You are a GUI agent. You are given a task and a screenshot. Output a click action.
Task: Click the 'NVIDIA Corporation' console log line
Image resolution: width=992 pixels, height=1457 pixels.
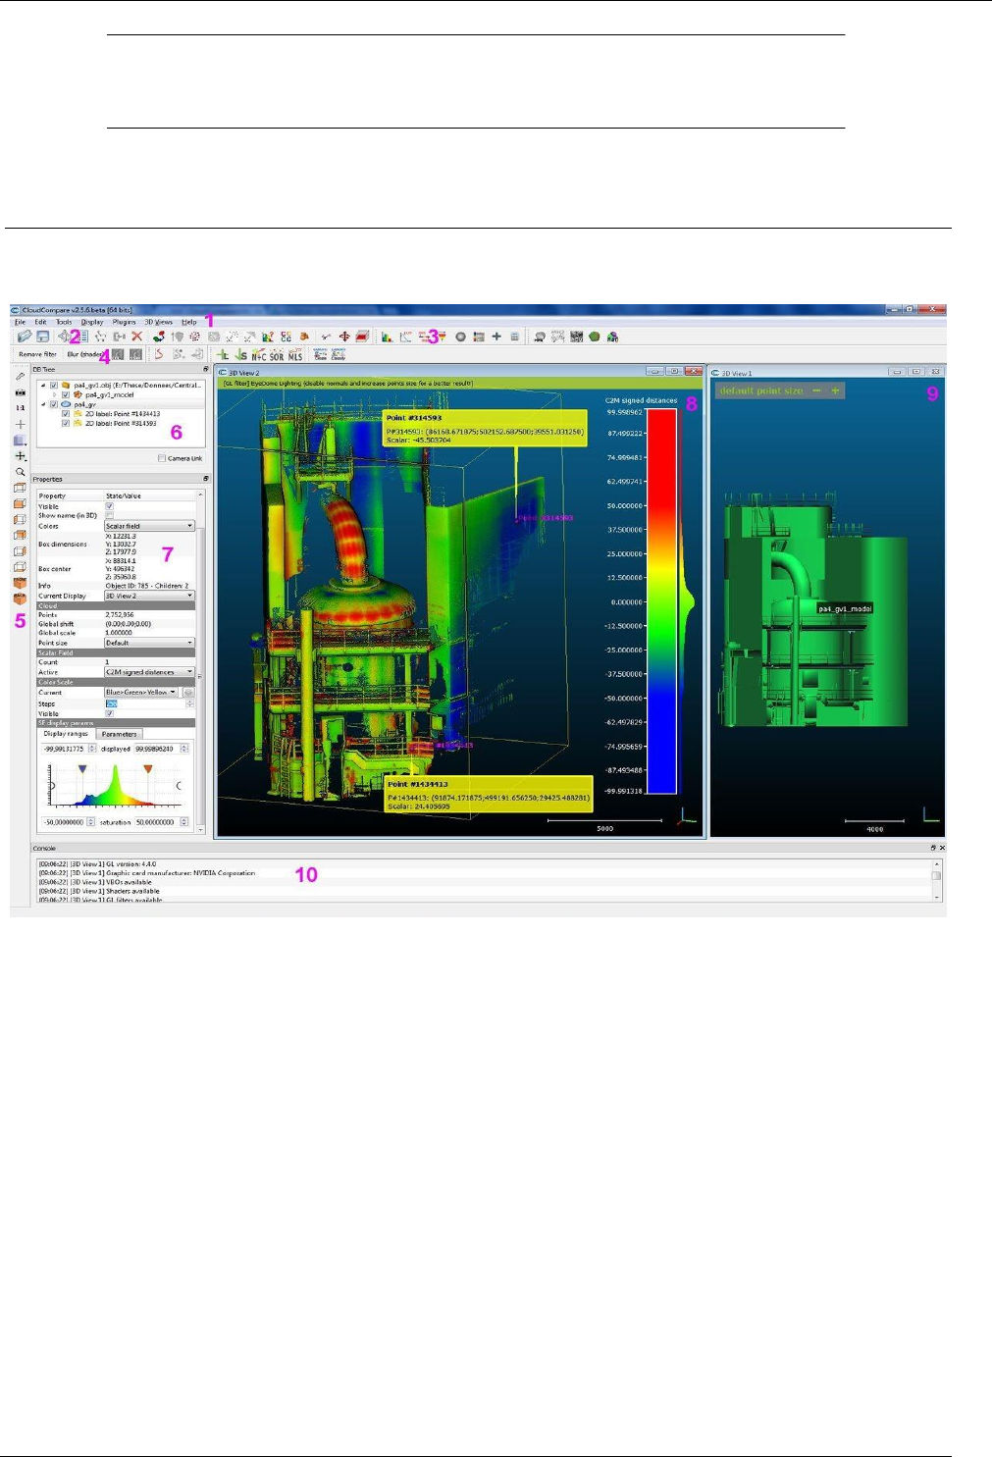tap(147, 872)
